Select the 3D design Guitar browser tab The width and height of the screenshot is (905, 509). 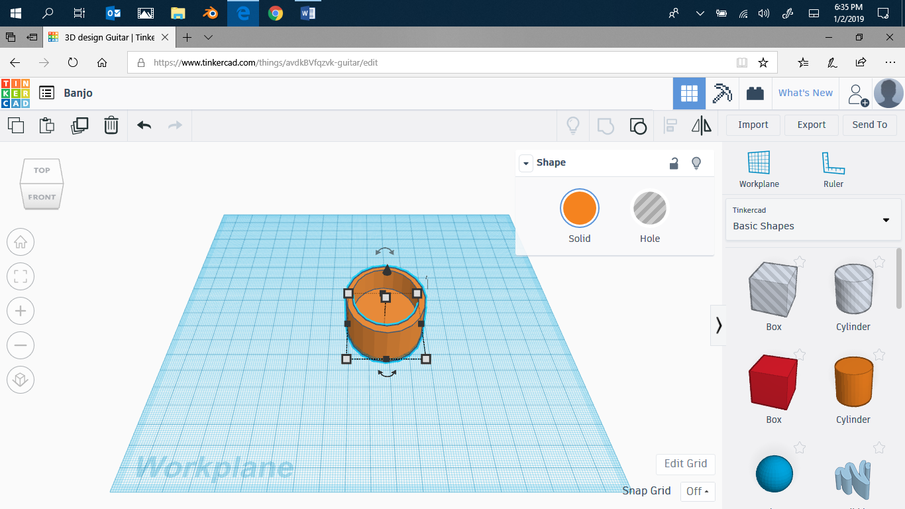(x=110, y=37)
